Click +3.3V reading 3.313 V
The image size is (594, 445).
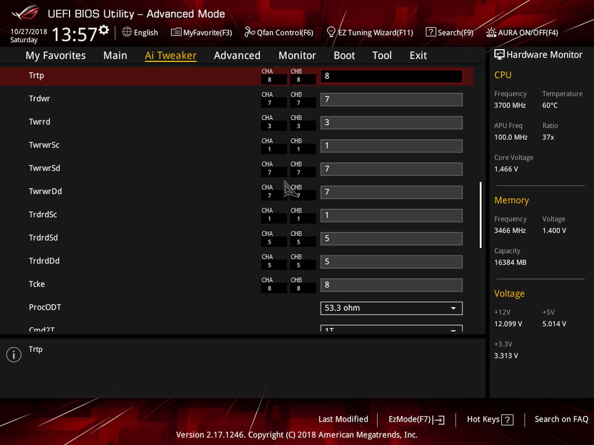[x=506, y=356]
